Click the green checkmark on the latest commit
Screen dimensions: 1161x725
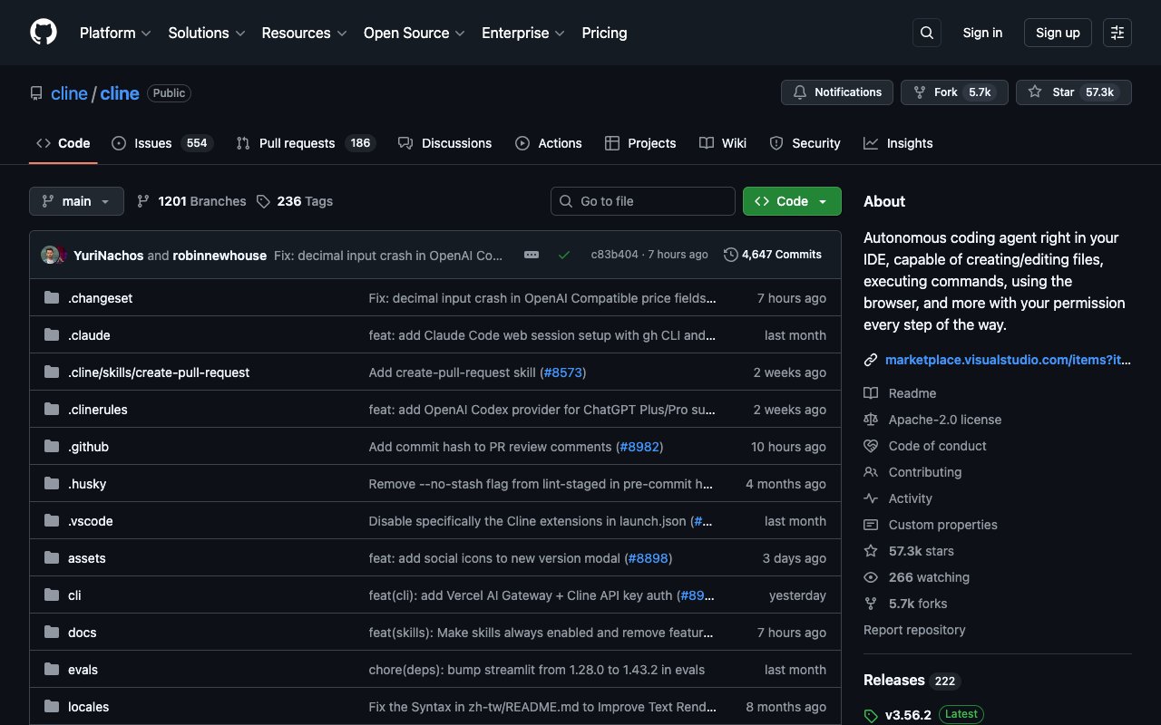[564, 255]
